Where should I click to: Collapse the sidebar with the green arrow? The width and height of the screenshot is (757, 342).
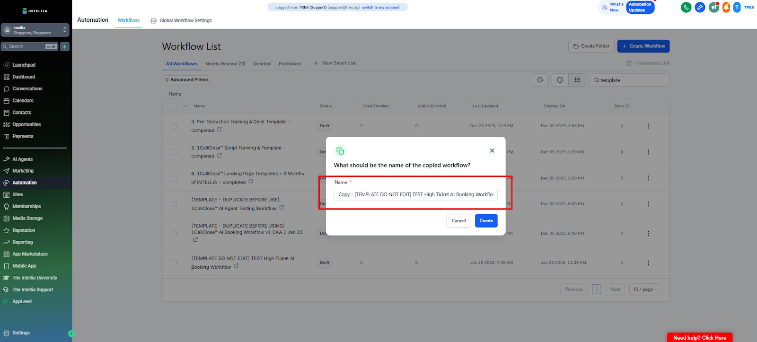click(x=71, y=333)
